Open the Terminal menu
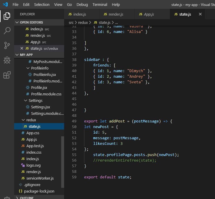Viewport: 215px width, 199px height. pos(100,5)
